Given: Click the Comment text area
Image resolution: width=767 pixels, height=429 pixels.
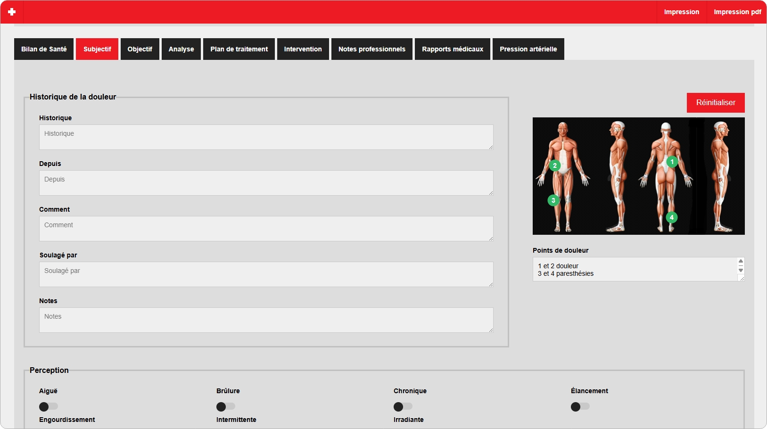Looking at the screenshot, I should (266, 229).
